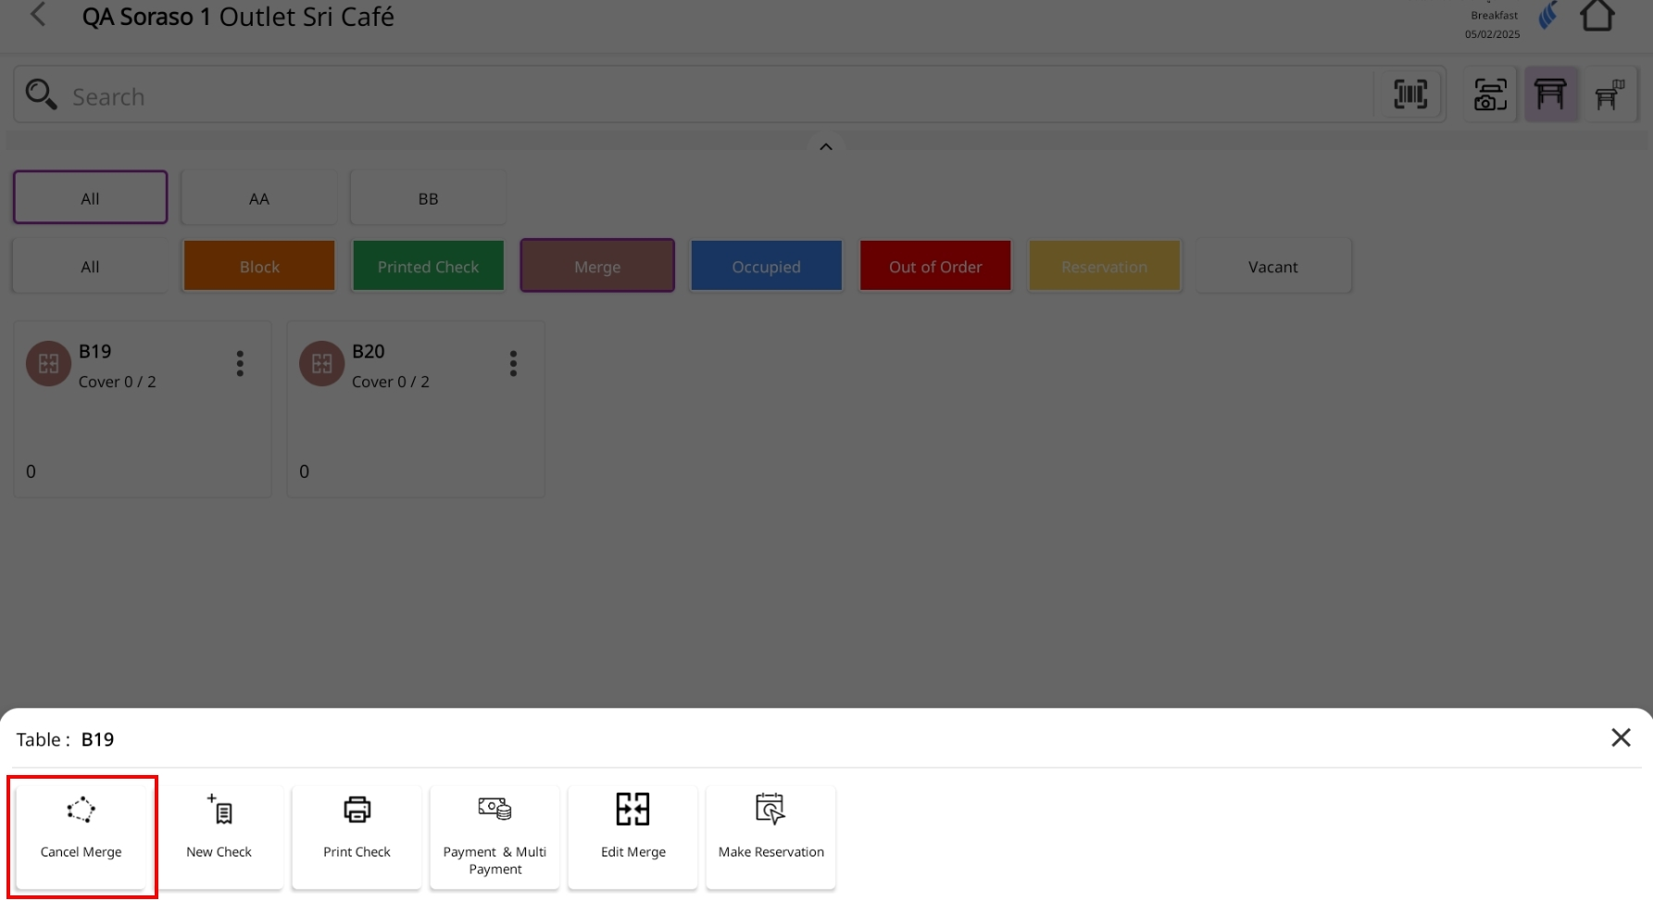1653x900 pixels.
Task: Open B20 three-dot options menu
Action: tap(513, 364)
